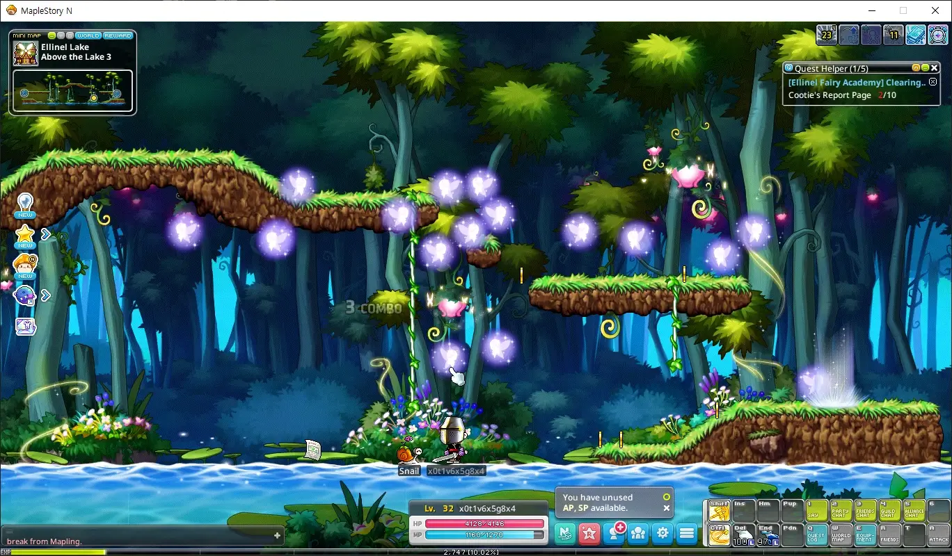Open Equipment quickslot E
The height and width of the screenshot is (556, 952).
[x=866, y=534]
